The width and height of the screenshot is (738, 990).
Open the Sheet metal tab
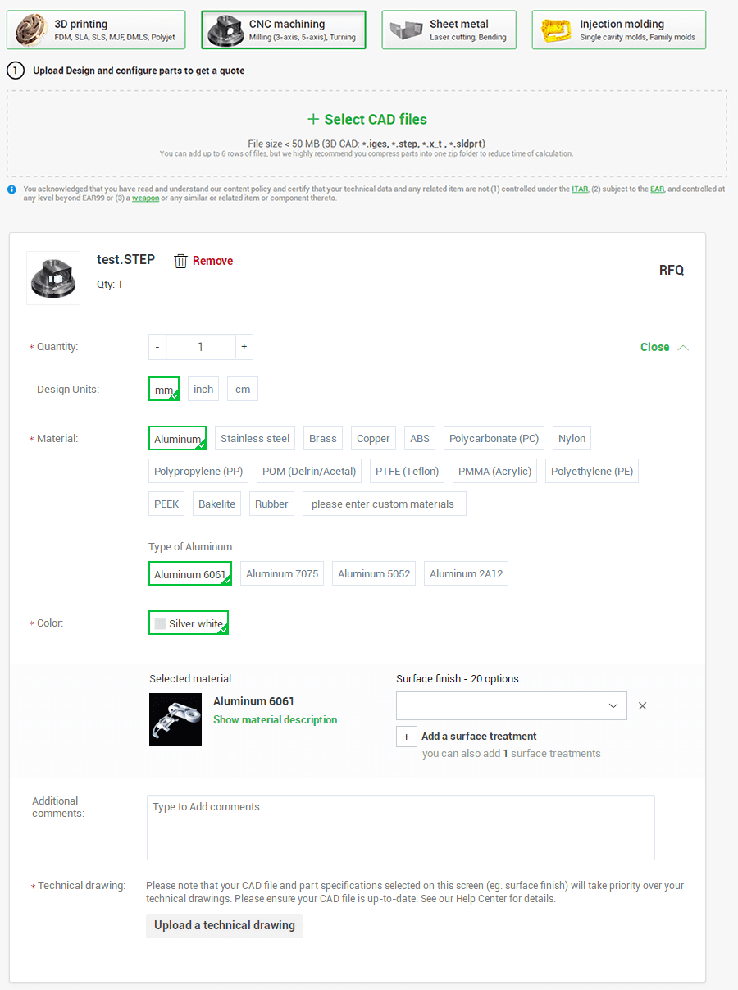[x=449, y=30]
